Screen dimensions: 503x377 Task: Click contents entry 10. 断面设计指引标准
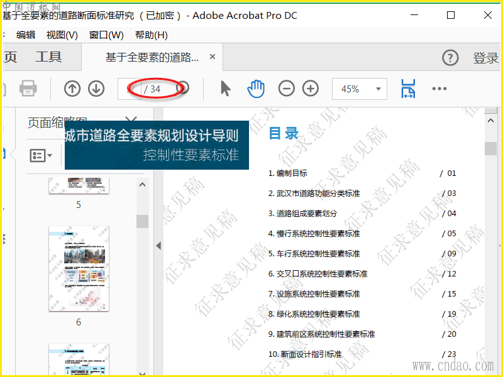tap(305, 354)
